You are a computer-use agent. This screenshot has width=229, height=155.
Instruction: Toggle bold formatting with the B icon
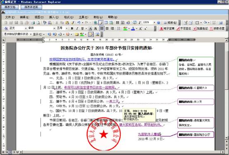[x=72, y=28]
